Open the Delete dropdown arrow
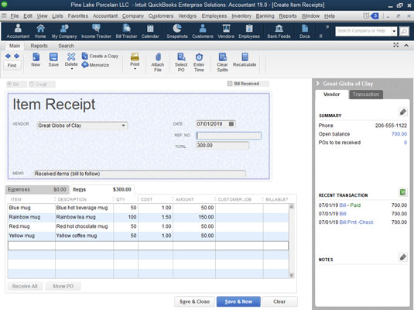Image resolution: width=414 pixels, height=310 pixels. (x=71, y=69)
